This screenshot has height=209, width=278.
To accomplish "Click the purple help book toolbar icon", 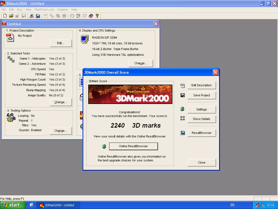I will (91, 16).
